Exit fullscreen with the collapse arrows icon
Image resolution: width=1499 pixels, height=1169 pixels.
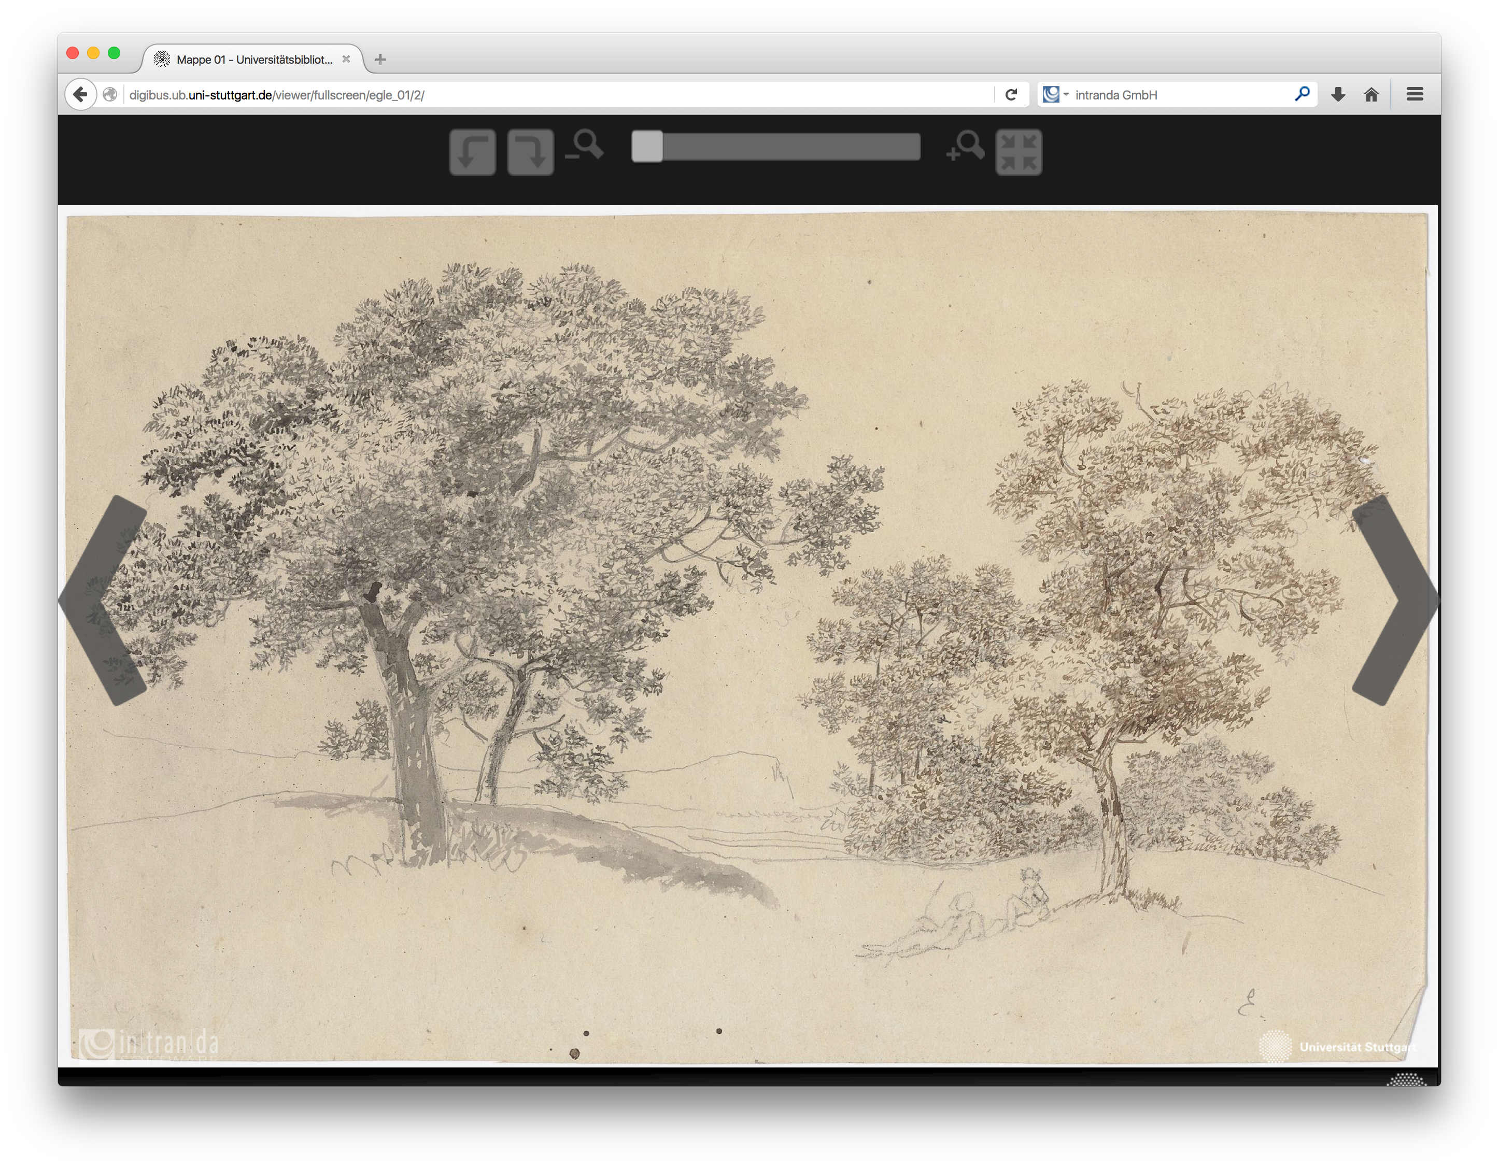pyautogui.click(x=1019, y=152)
